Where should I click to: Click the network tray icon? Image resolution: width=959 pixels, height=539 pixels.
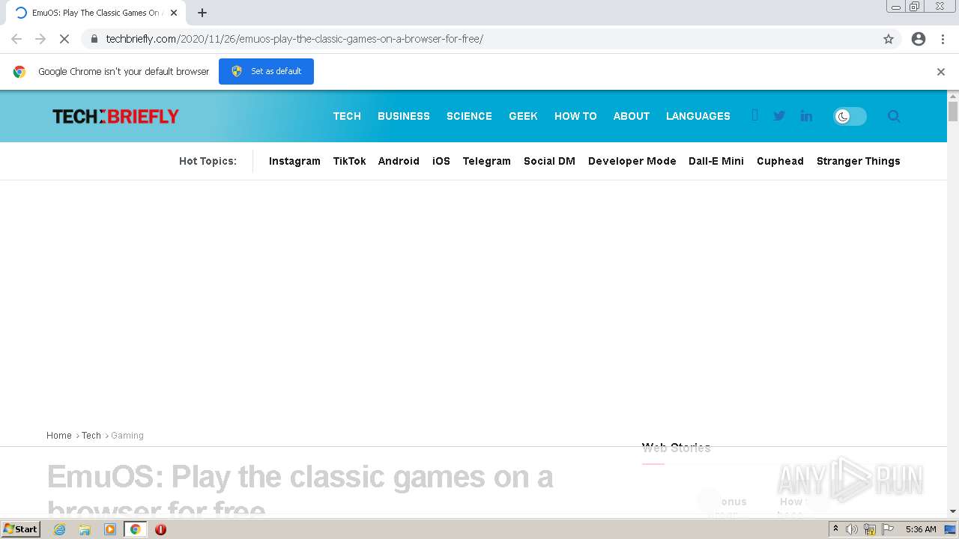(x=870, y=529)
